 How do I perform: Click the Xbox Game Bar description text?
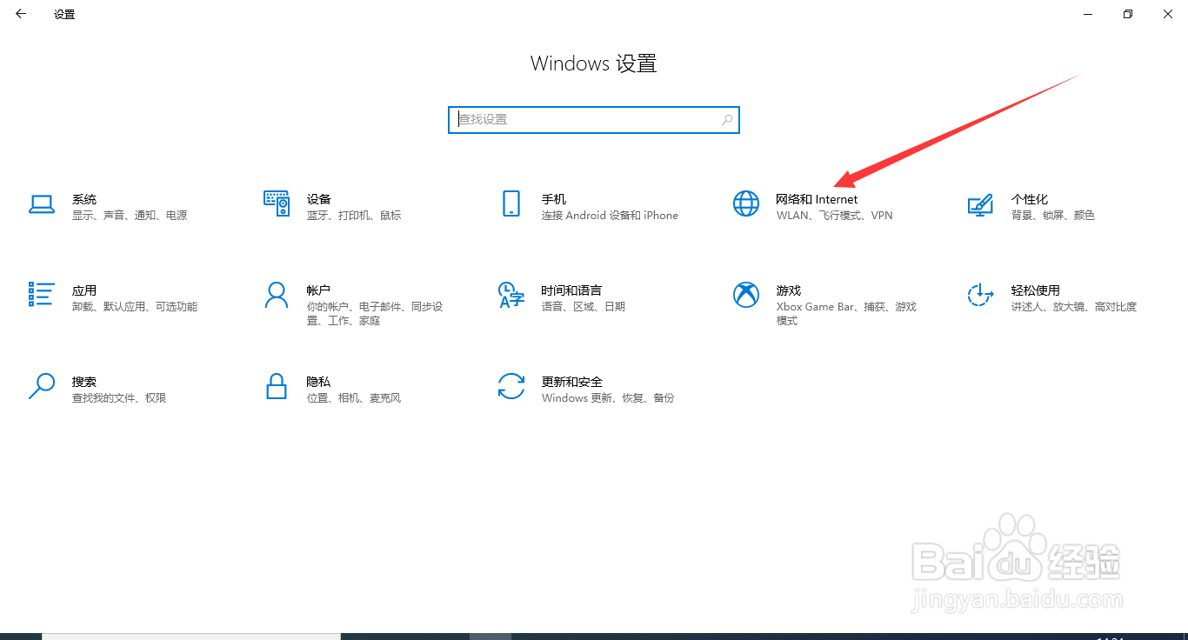pos(846,314)
